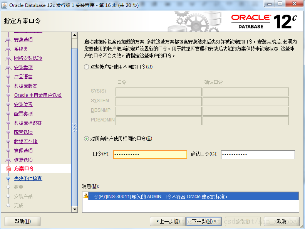Select the current 方案口令 step
The image size is (305, 229).
(x=24, y=168)
